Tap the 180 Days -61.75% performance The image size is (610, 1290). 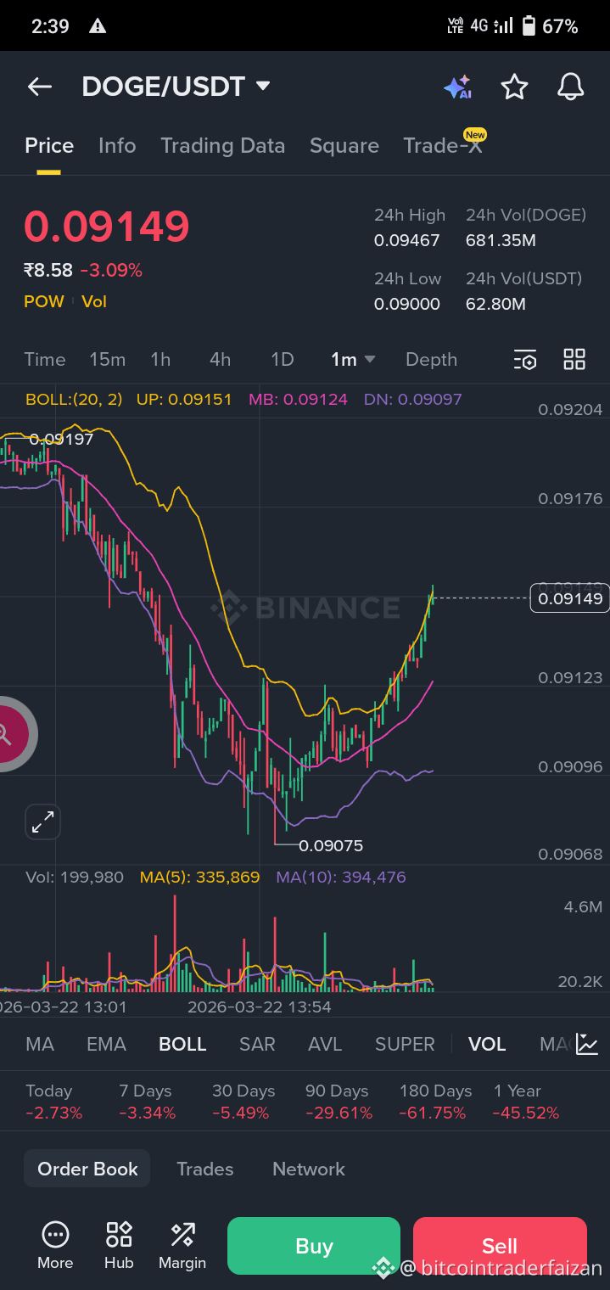point(434,1102)
